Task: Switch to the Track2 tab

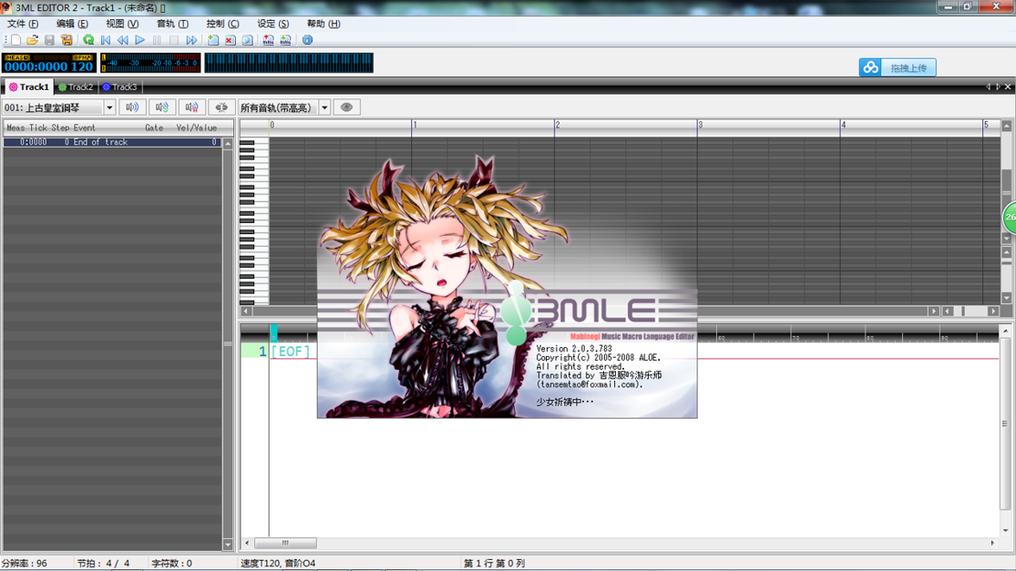Action: 76,87
